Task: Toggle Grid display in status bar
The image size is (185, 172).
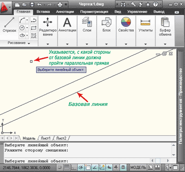Action: coord(67,167)
